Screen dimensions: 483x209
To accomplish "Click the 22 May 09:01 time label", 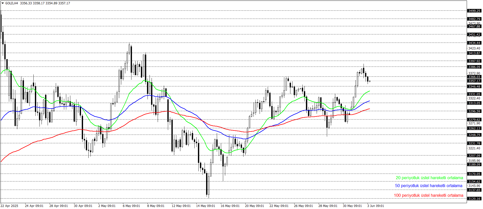I will click(279, 206).
